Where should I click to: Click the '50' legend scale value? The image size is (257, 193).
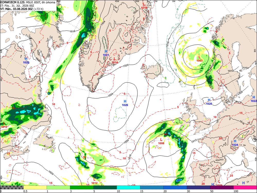pos(212,191)
